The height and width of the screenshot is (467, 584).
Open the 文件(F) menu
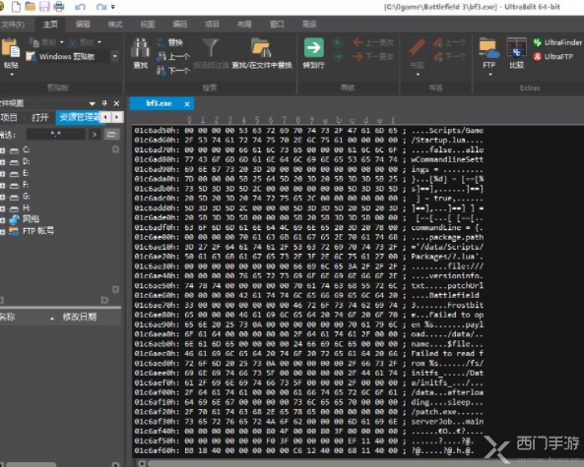click(x=12, y=25)
